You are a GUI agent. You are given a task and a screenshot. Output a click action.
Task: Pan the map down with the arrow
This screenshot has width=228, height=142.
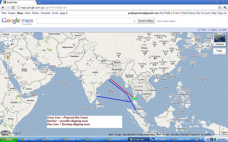point(8,44)
